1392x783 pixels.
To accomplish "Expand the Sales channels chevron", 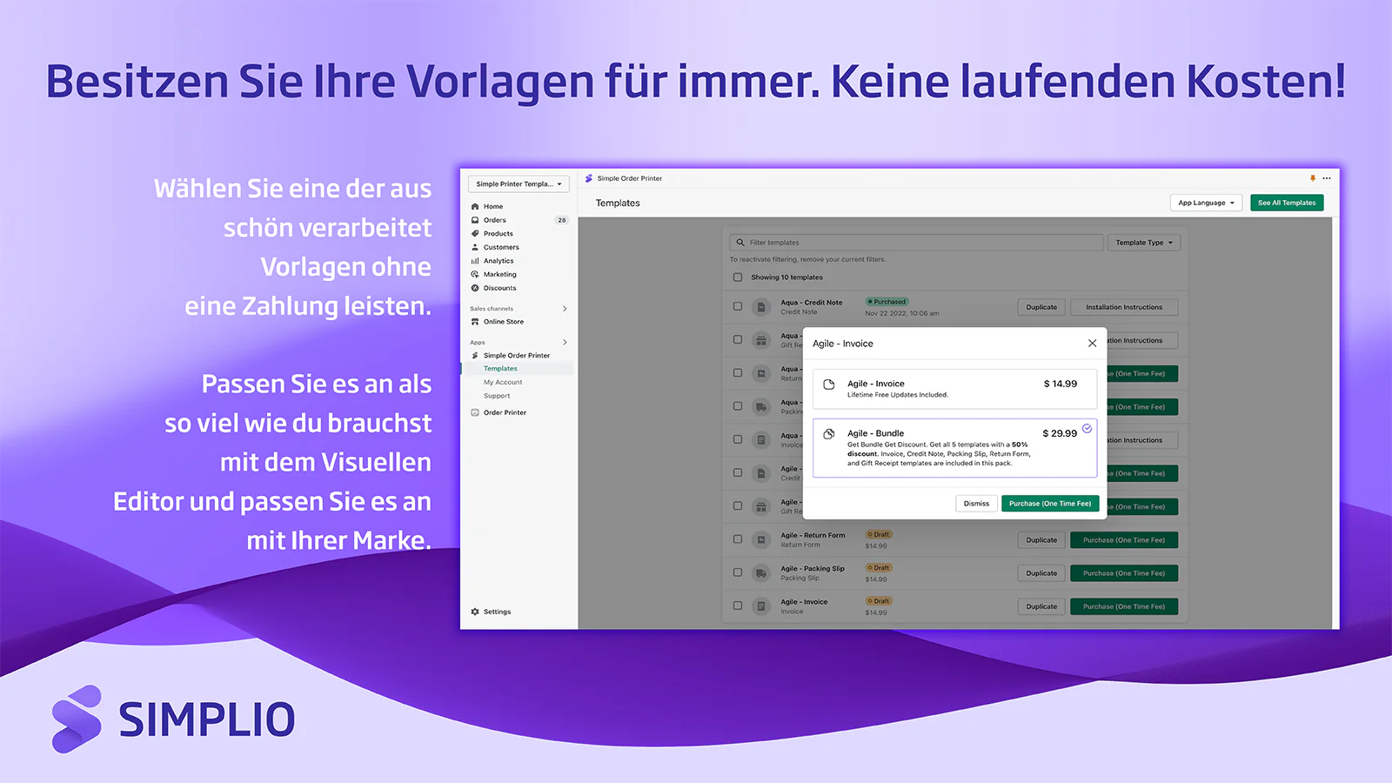I will tap(565, 309).
